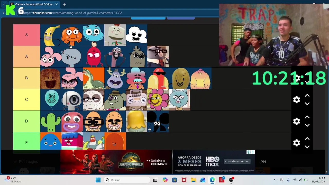Select the F tier label
The height and width of the screenshot is (185, 329).
pyautogui.click(x=26, y=143)
